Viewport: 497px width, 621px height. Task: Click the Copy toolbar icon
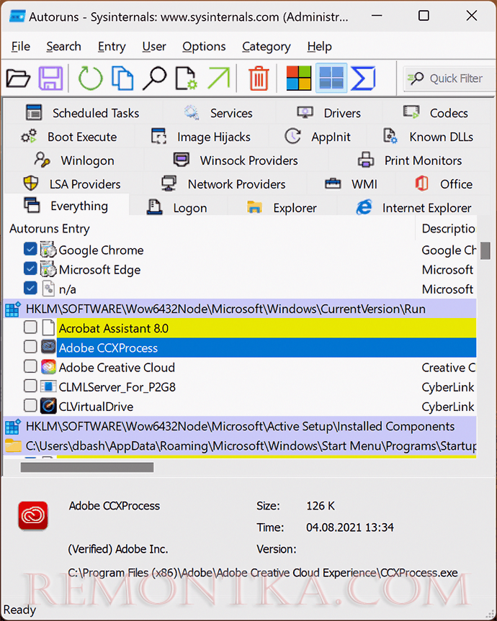(122, 78)
